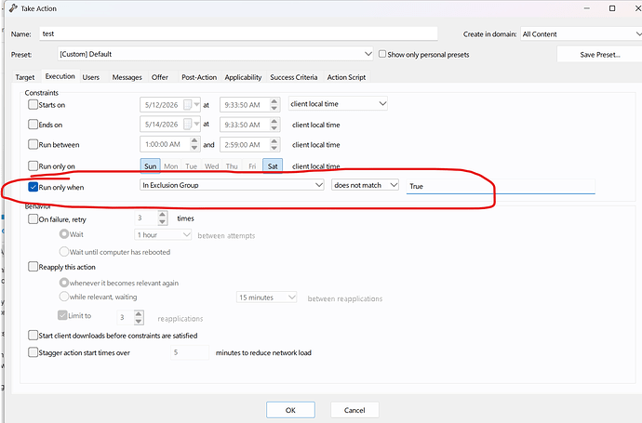Select Wait until computer has rebooted radio
The height and width of the screenshot is (423, 642).
click(64, 251)
